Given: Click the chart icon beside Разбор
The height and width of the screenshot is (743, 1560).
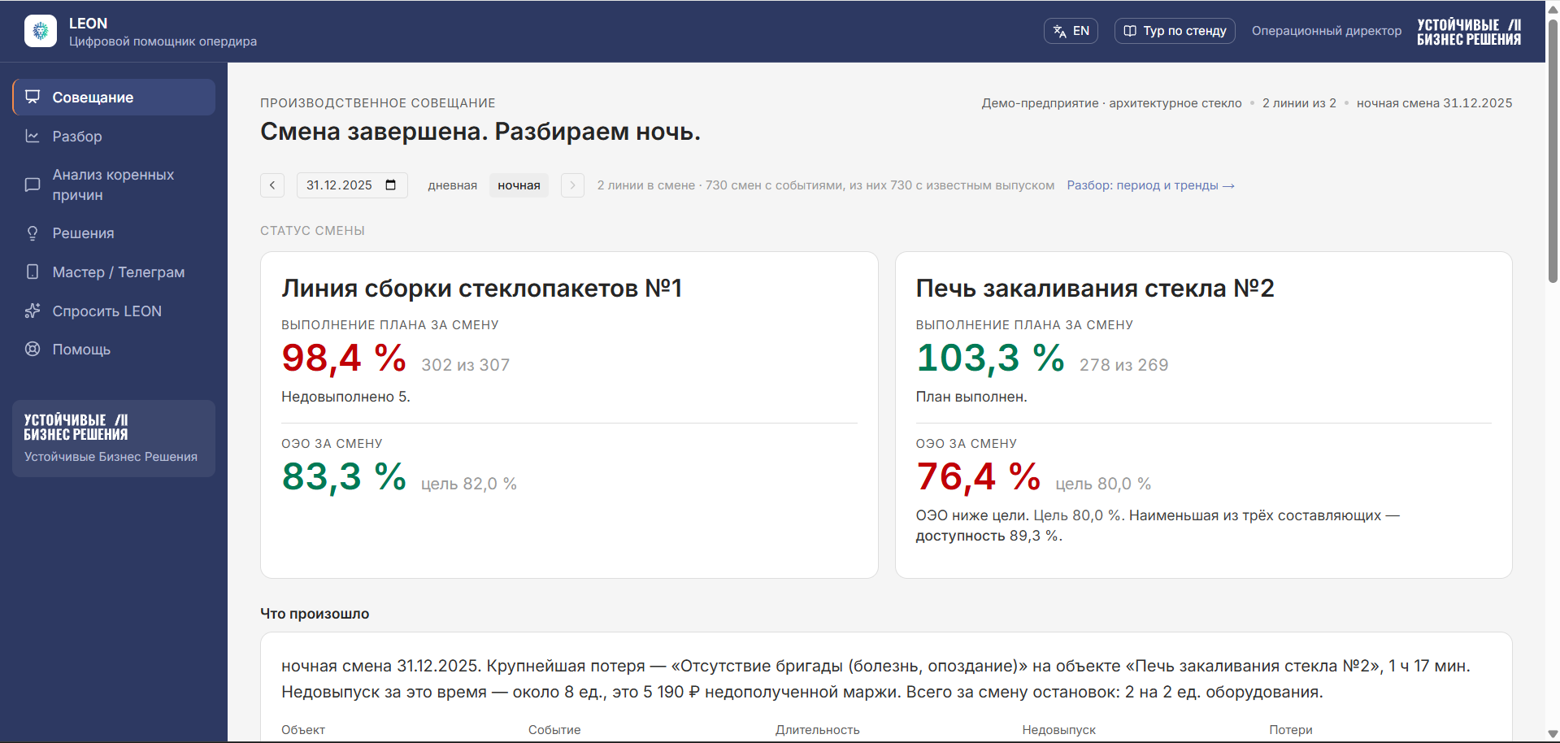Looking at the screenshot, I should click(x=33, y=136).
